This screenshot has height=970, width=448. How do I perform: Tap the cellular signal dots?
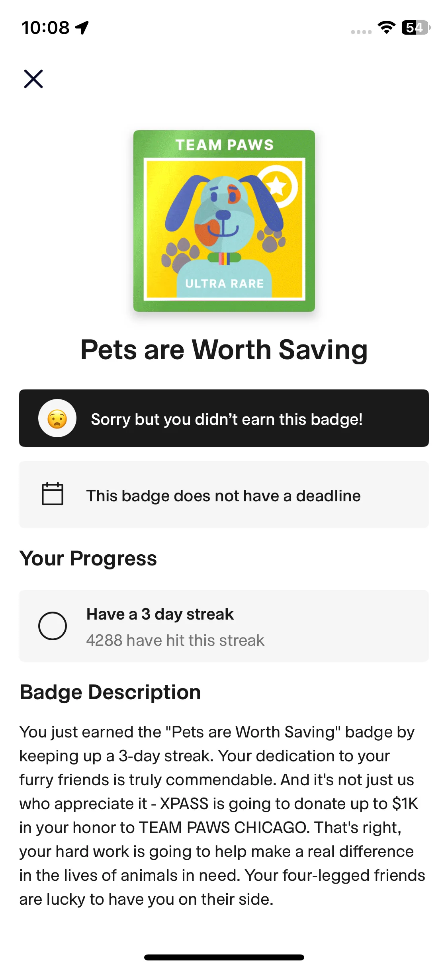(x=361, y=32)
